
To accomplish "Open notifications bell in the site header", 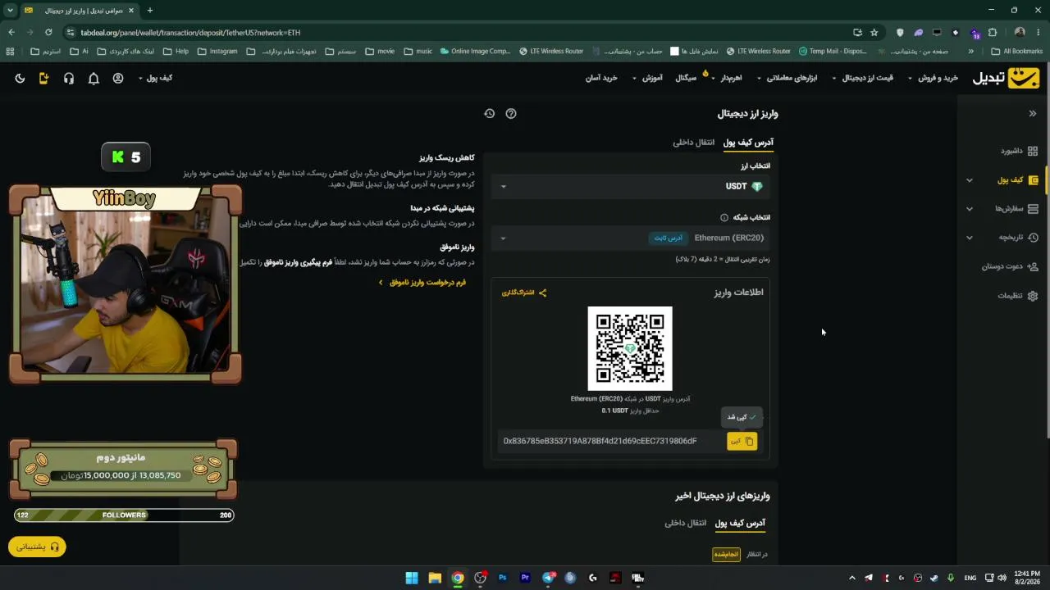I will 94,78.
